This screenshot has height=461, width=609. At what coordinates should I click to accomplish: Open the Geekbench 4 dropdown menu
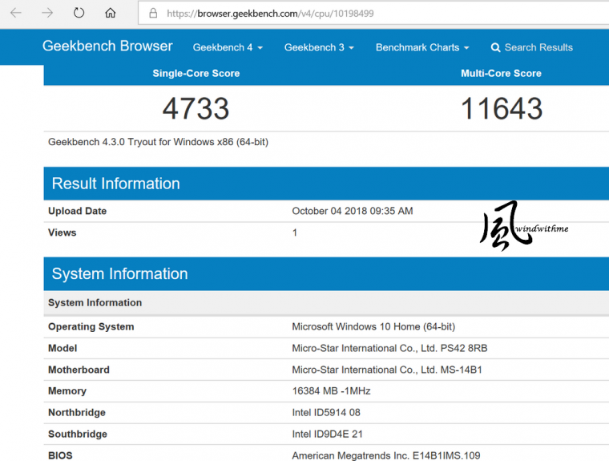coord(228,47)
